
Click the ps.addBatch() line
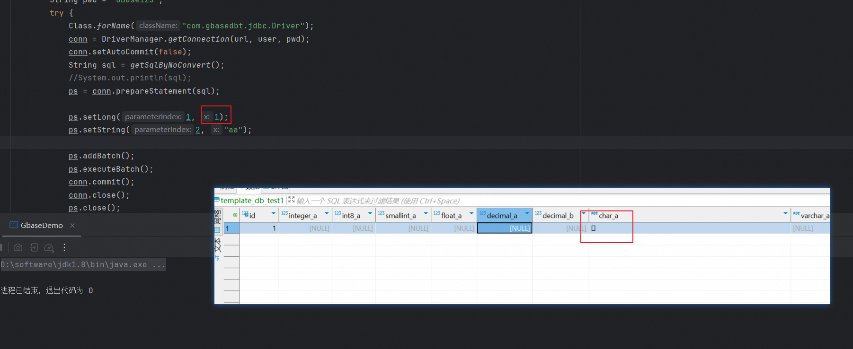tap(101, 156)
